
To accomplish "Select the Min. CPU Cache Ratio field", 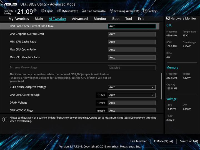I will click(132, 42).
